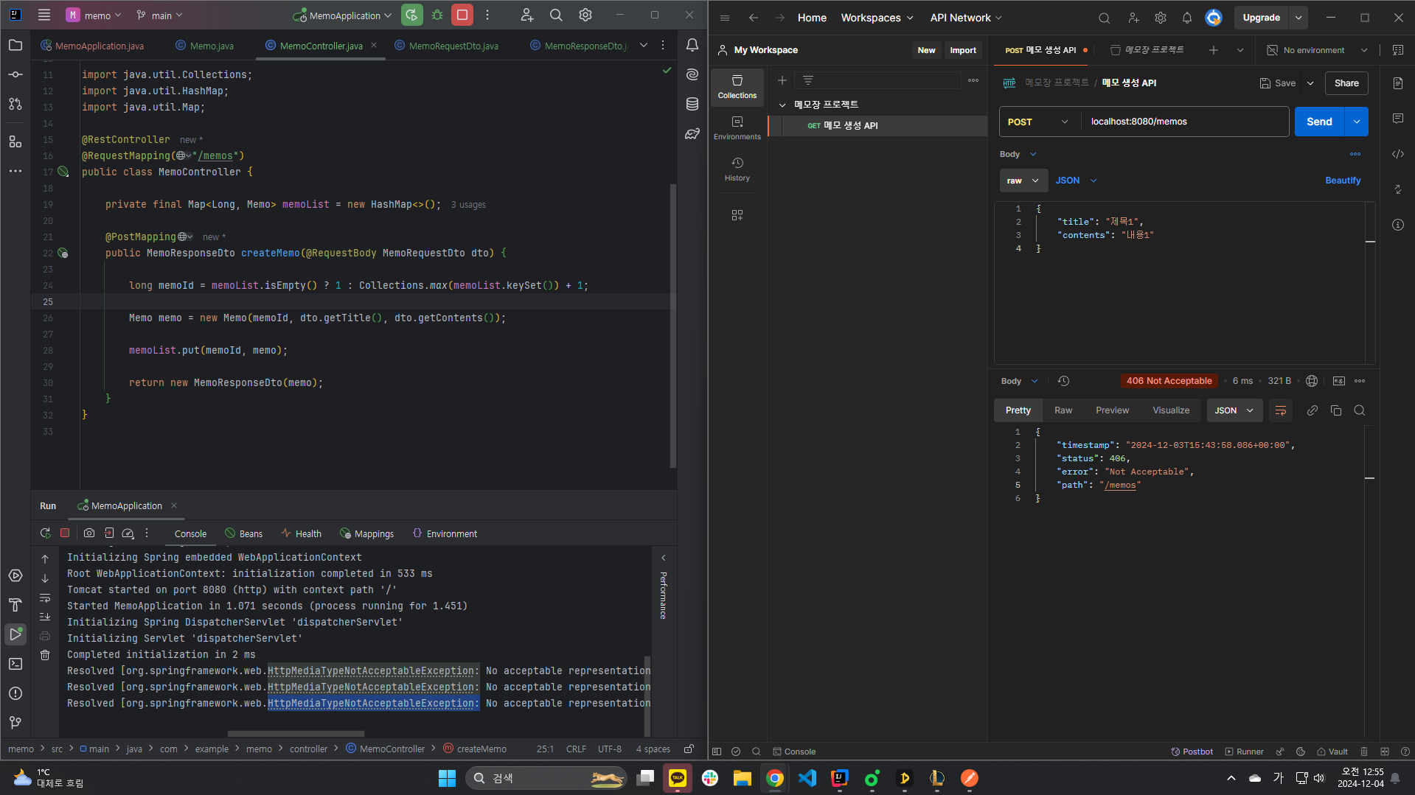Open the Structure tool window icon
The image size is (1415, 795).
pos(15,141)
